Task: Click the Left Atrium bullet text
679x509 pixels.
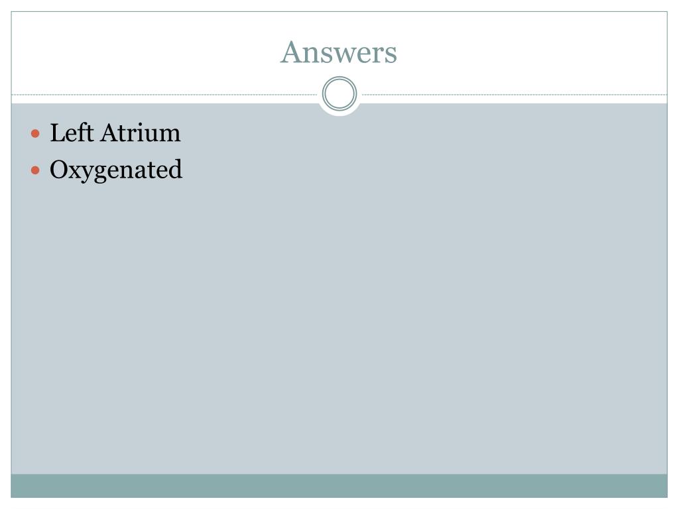Action: (x=115, y=133)
